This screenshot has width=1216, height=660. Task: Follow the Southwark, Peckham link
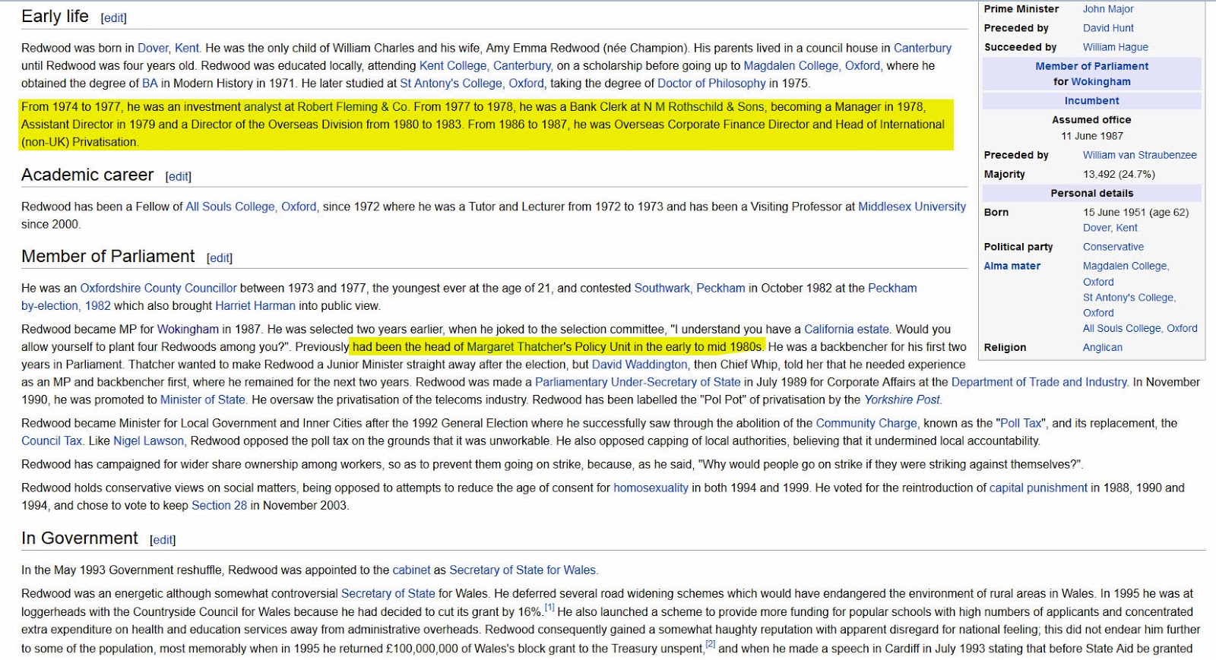coord(689,288)
